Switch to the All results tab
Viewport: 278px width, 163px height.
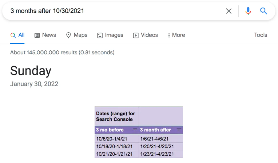17,35
